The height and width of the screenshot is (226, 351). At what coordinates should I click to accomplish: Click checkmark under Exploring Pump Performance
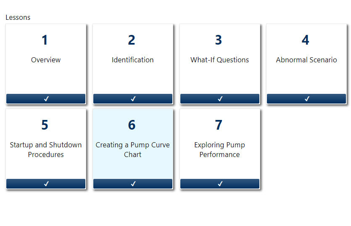tap(220, 183)
